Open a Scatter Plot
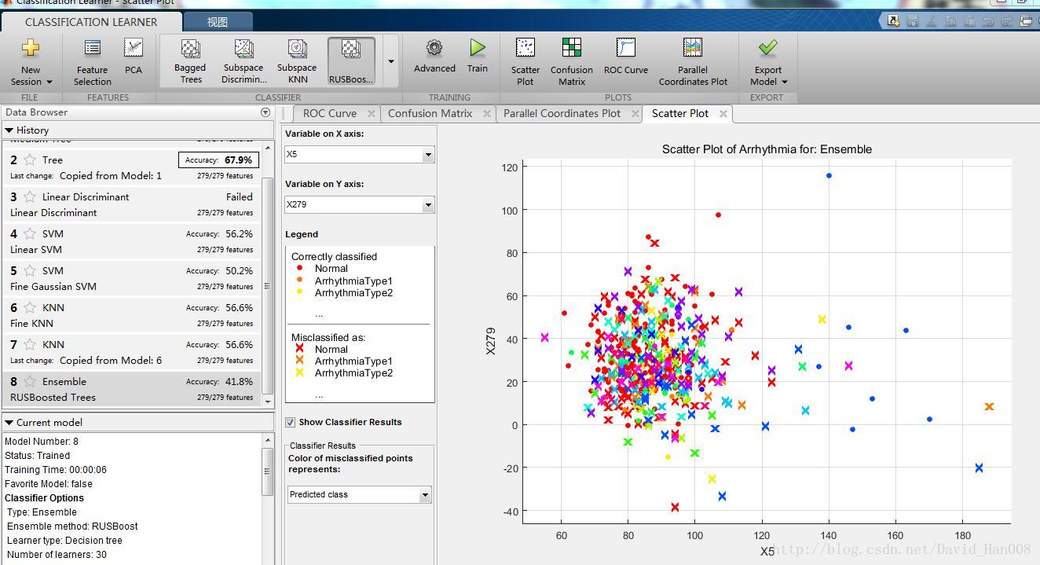Image resolution: width=1040 pixels, height=565 pixels. point(525,62)
